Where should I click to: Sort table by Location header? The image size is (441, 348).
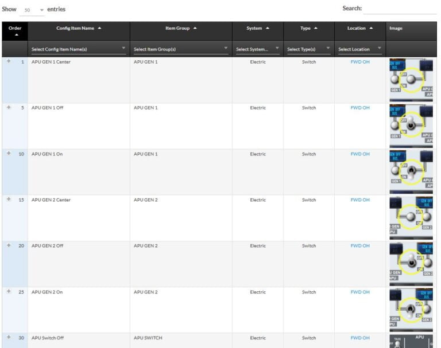(x=359, y=28)
